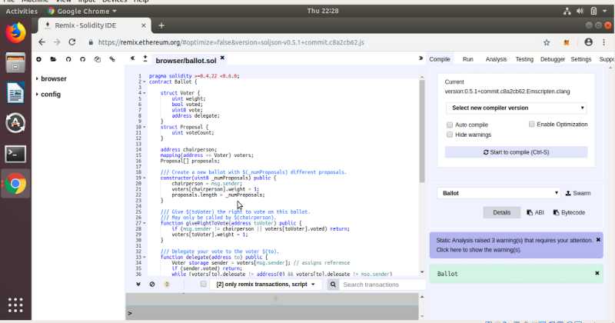Show the static analysis warnings message
This screenshot has height=323, width=615.
pos(514,245)
